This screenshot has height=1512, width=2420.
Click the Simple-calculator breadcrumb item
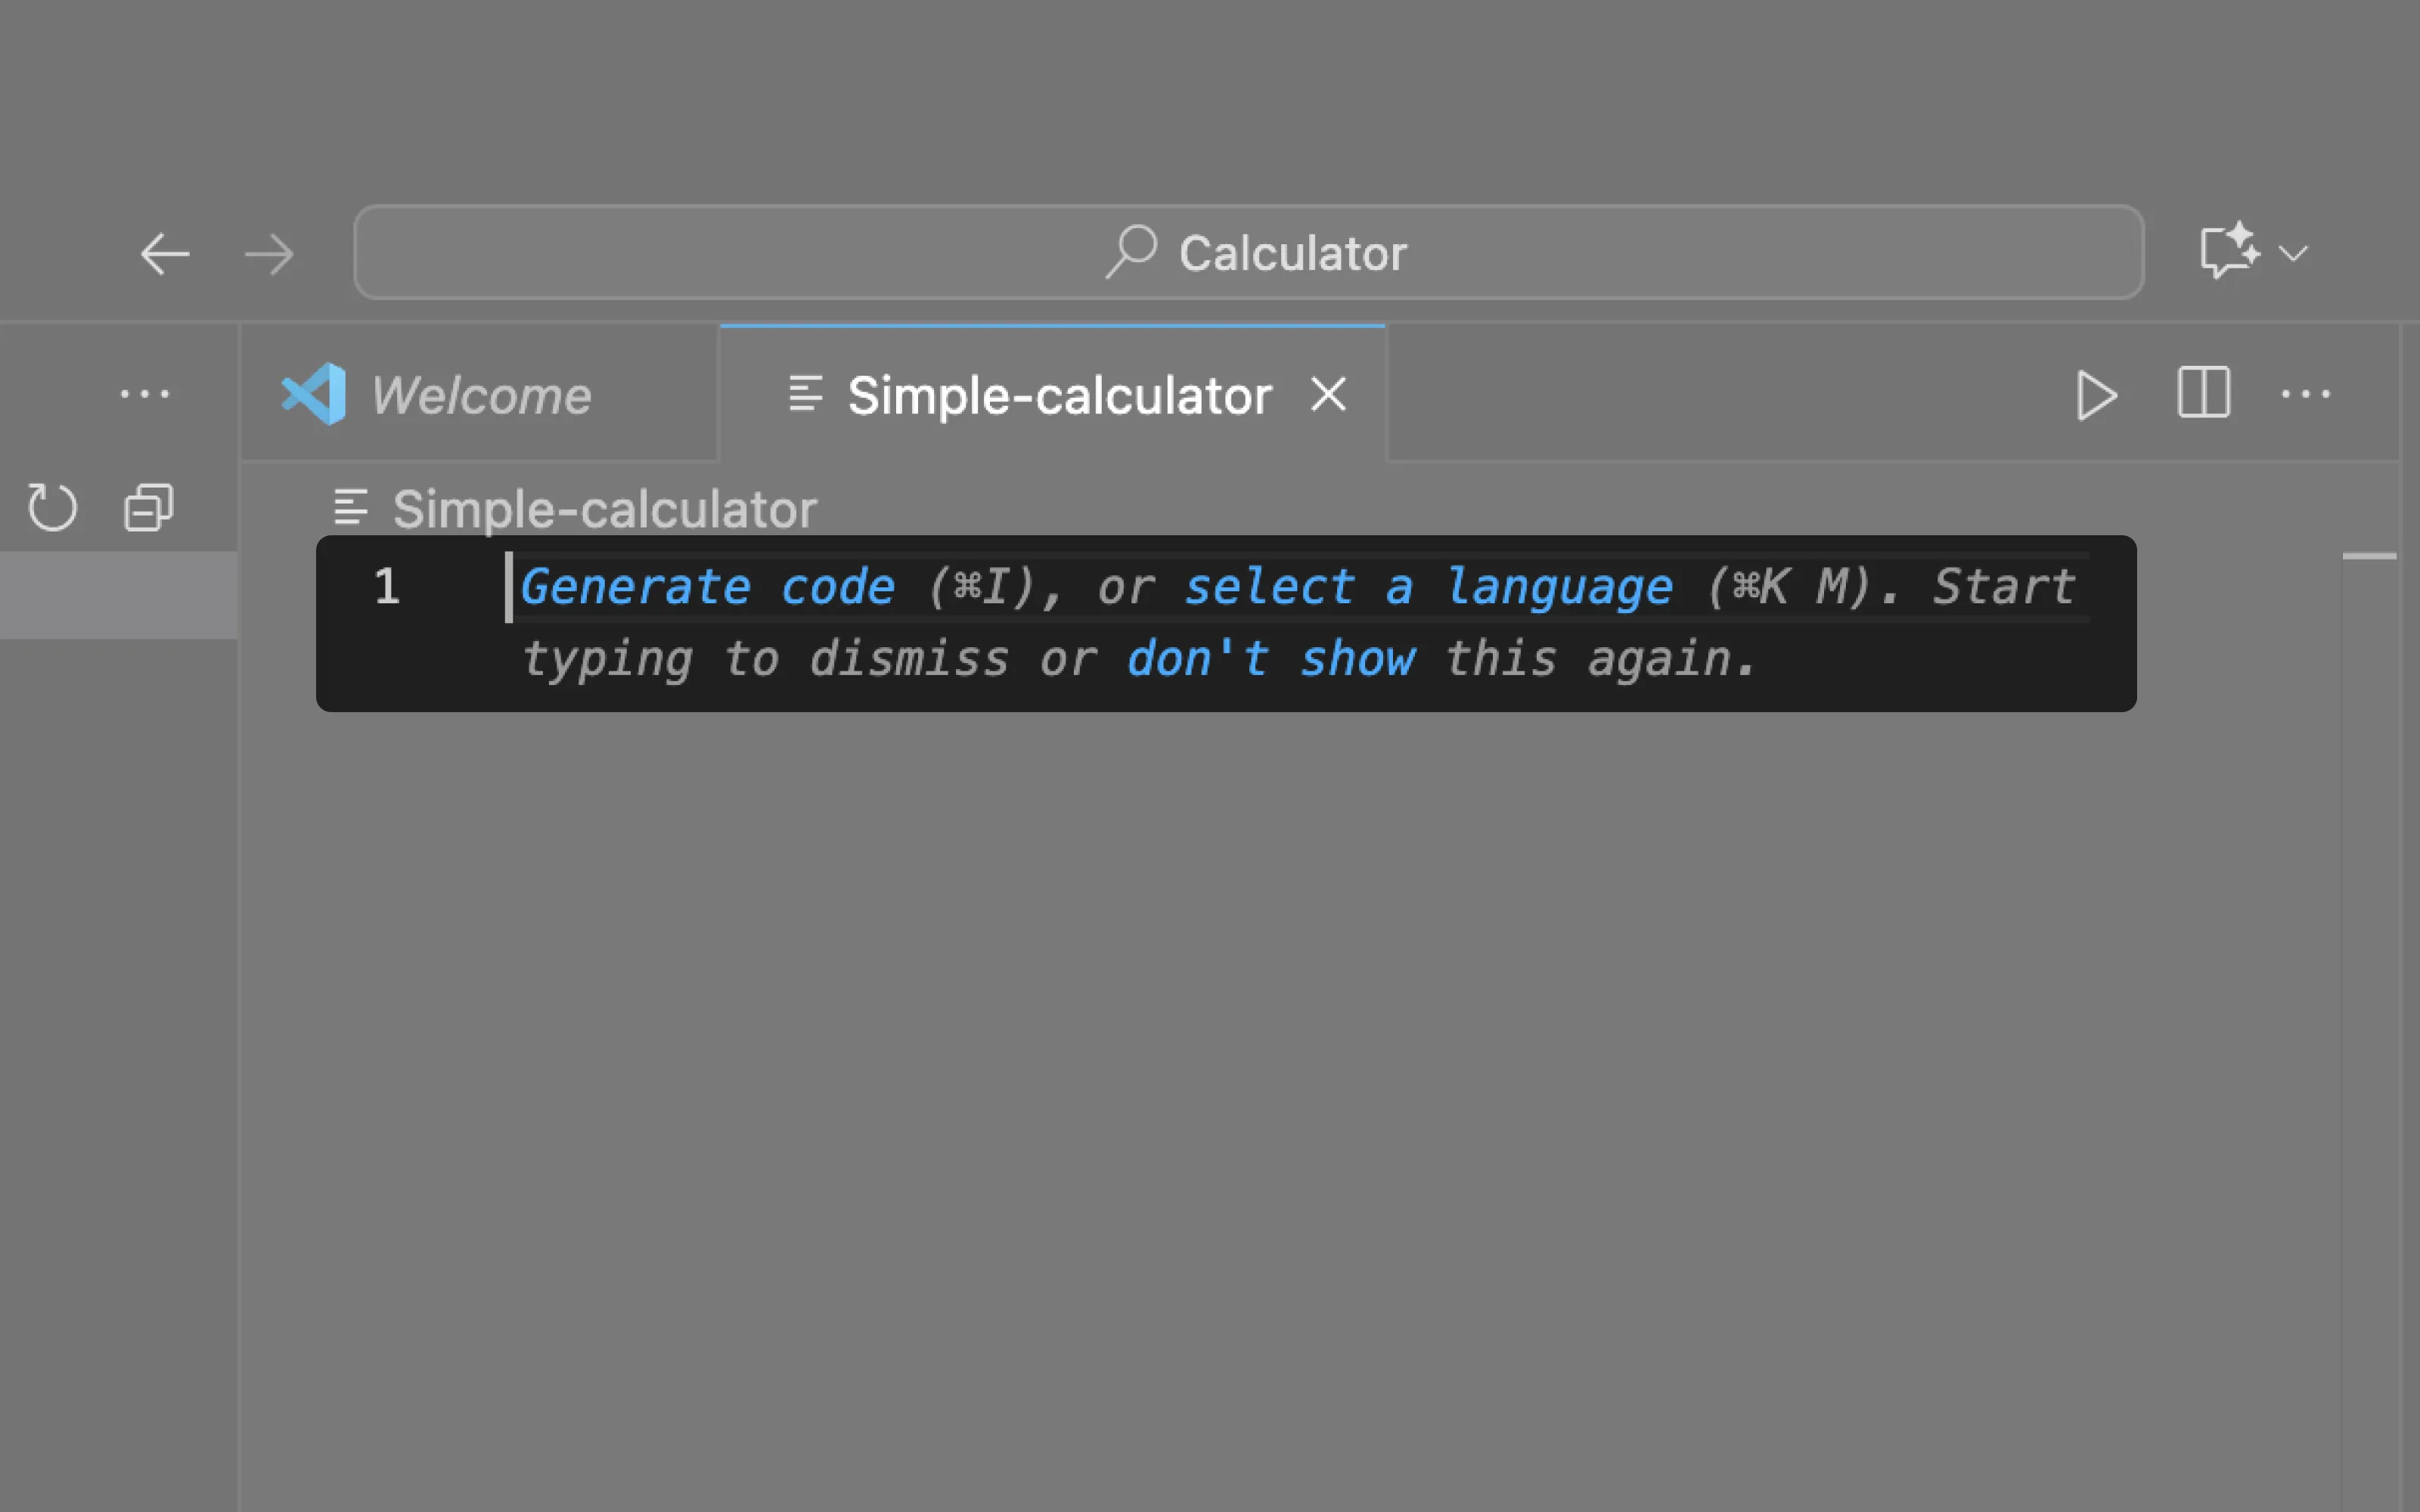pyautogui.click(x=603, y=509)
